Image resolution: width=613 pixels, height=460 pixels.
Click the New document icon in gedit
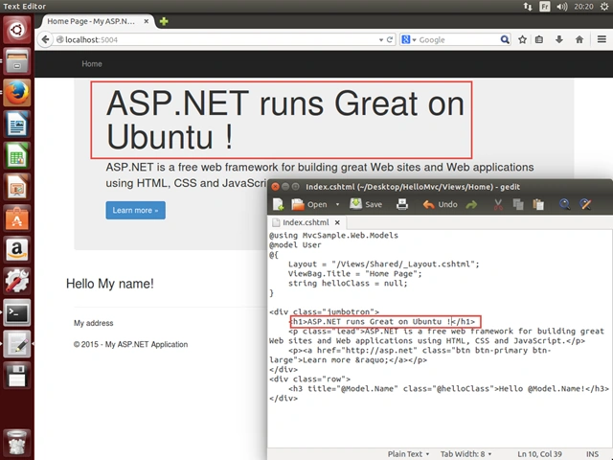click(278, 204)
